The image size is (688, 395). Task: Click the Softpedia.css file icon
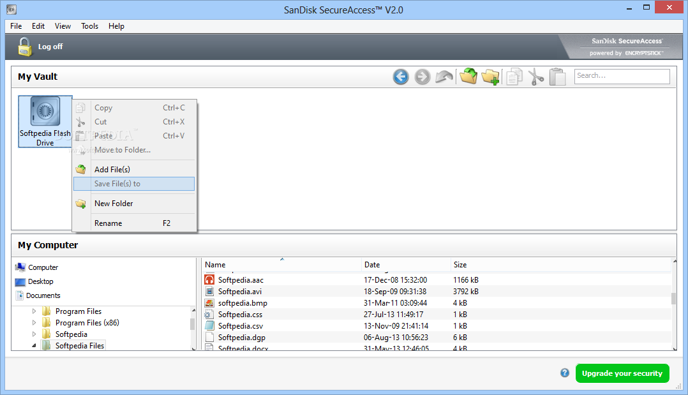coord(209,314)
